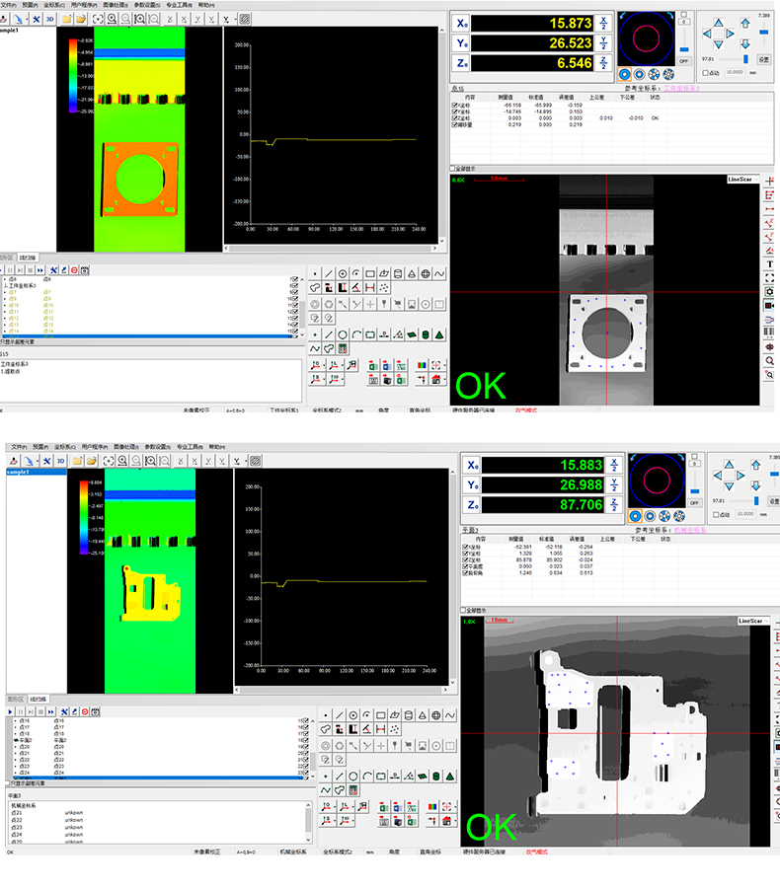The image size is (780, 890).
Task: Click 工件坐标系3 reference link, top window
Action: [681, 89]
